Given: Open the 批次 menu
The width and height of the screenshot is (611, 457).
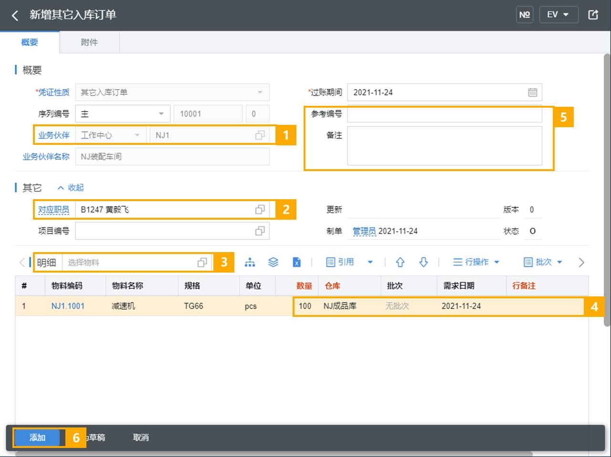Looking at the screenshot, I should pos(543,262).
